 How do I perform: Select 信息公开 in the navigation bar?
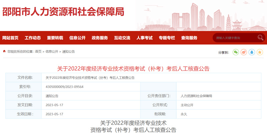pos(77,38)
